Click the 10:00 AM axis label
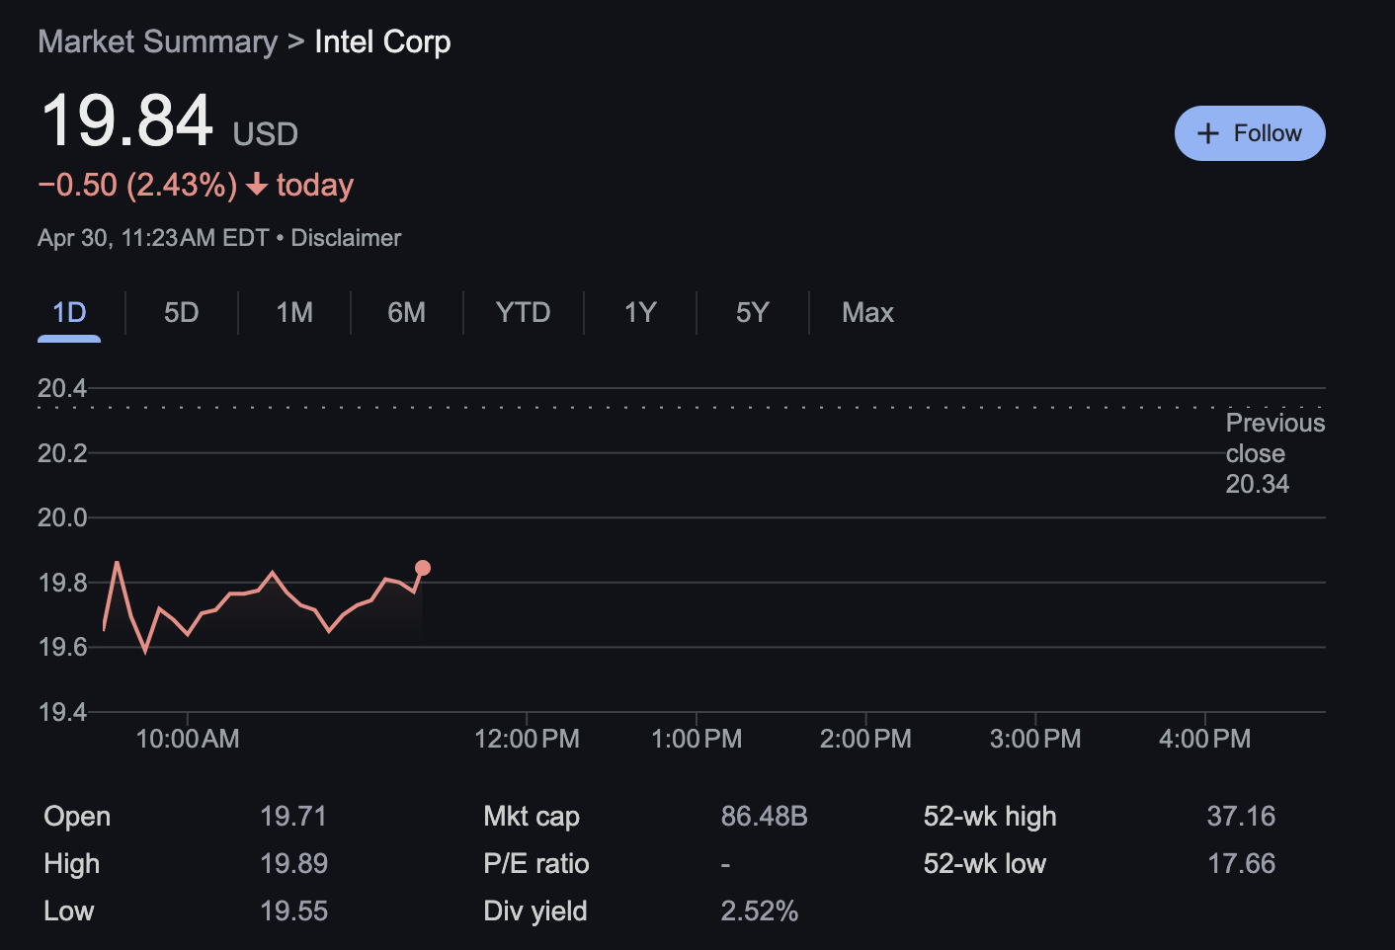This screenshot has height=950, width=1395. coord(188,739)
